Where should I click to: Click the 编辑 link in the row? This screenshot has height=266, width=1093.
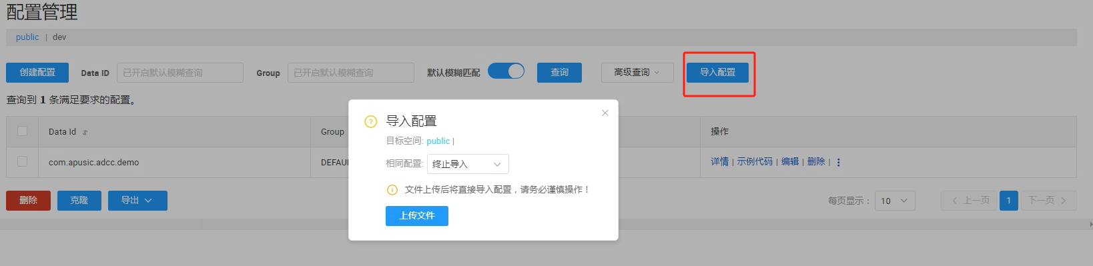pos(790,162)
